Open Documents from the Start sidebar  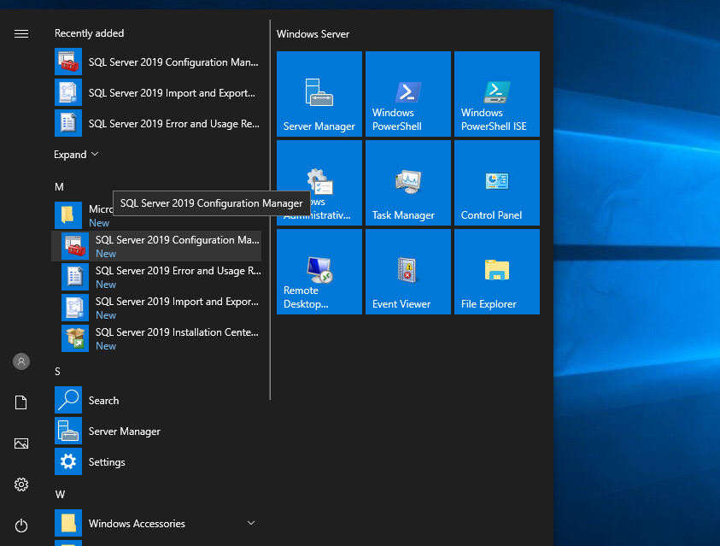tap(21, 402)
